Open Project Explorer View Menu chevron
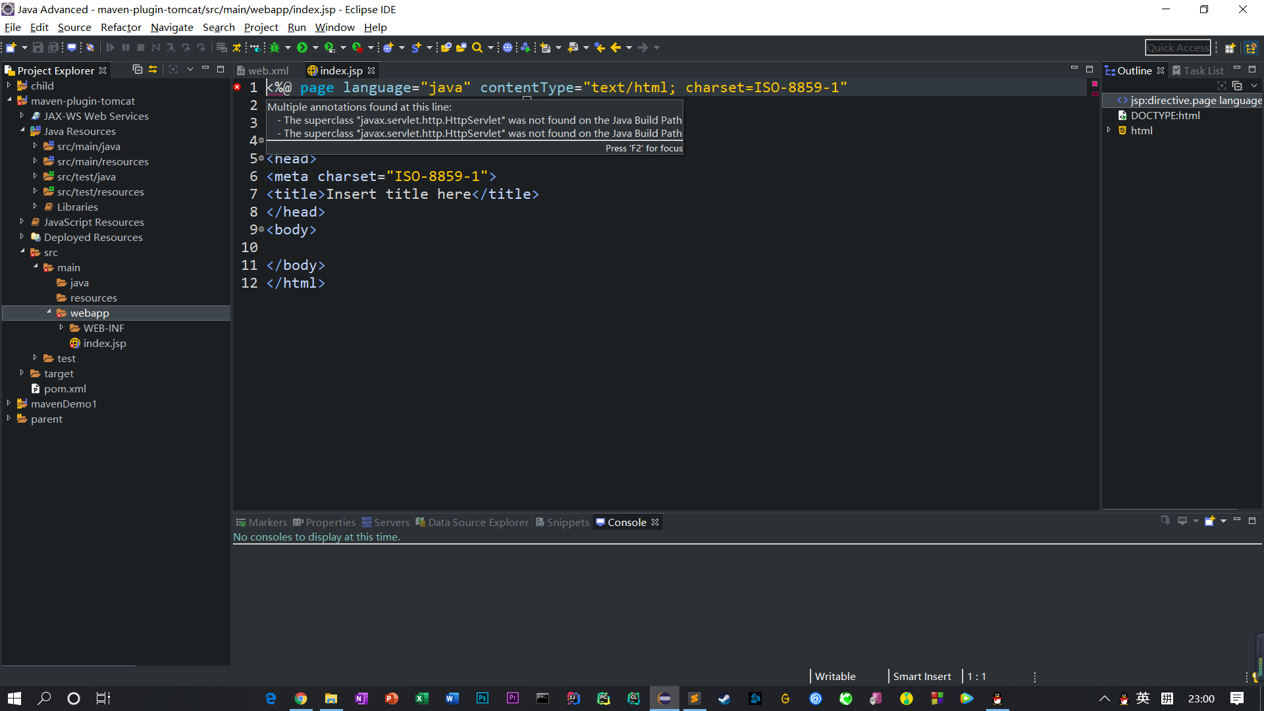 (190, 69)
